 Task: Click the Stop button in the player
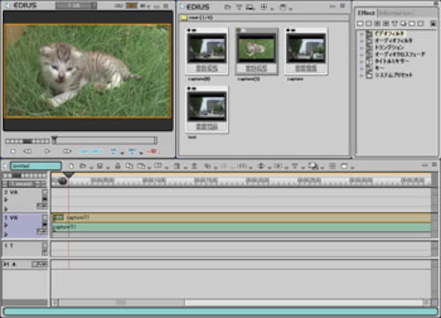click(x=13, y=151)
